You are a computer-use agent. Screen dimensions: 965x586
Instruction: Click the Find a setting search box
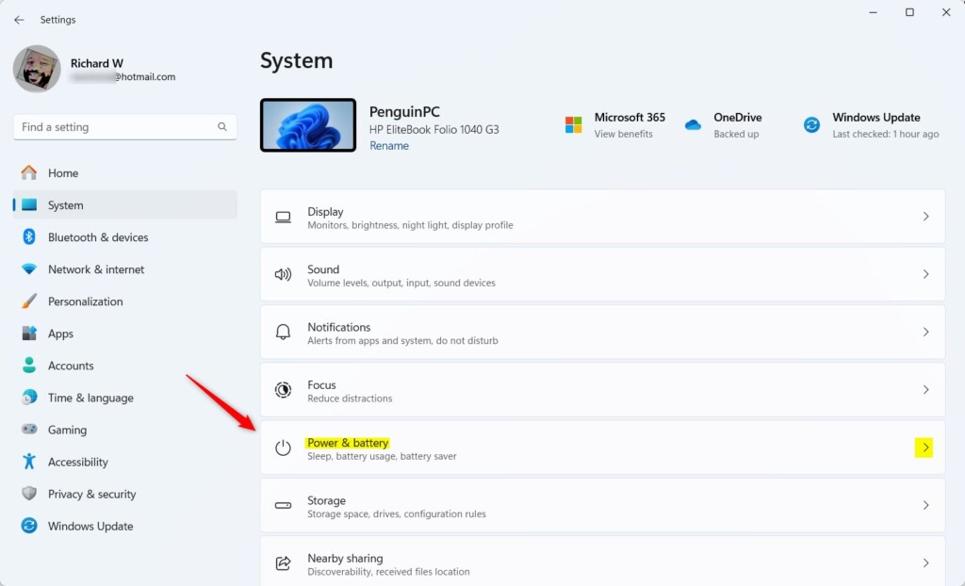click(125, 127)
